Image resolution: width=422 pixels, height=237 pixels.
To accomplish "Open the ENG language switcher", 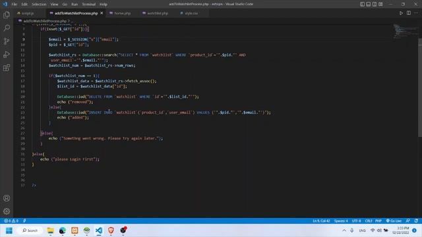I will tap(362, 230).
